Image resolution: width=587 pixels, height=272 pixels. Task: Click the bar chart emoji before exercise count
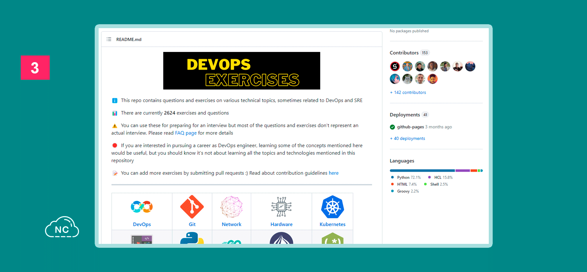coord(115,113)
